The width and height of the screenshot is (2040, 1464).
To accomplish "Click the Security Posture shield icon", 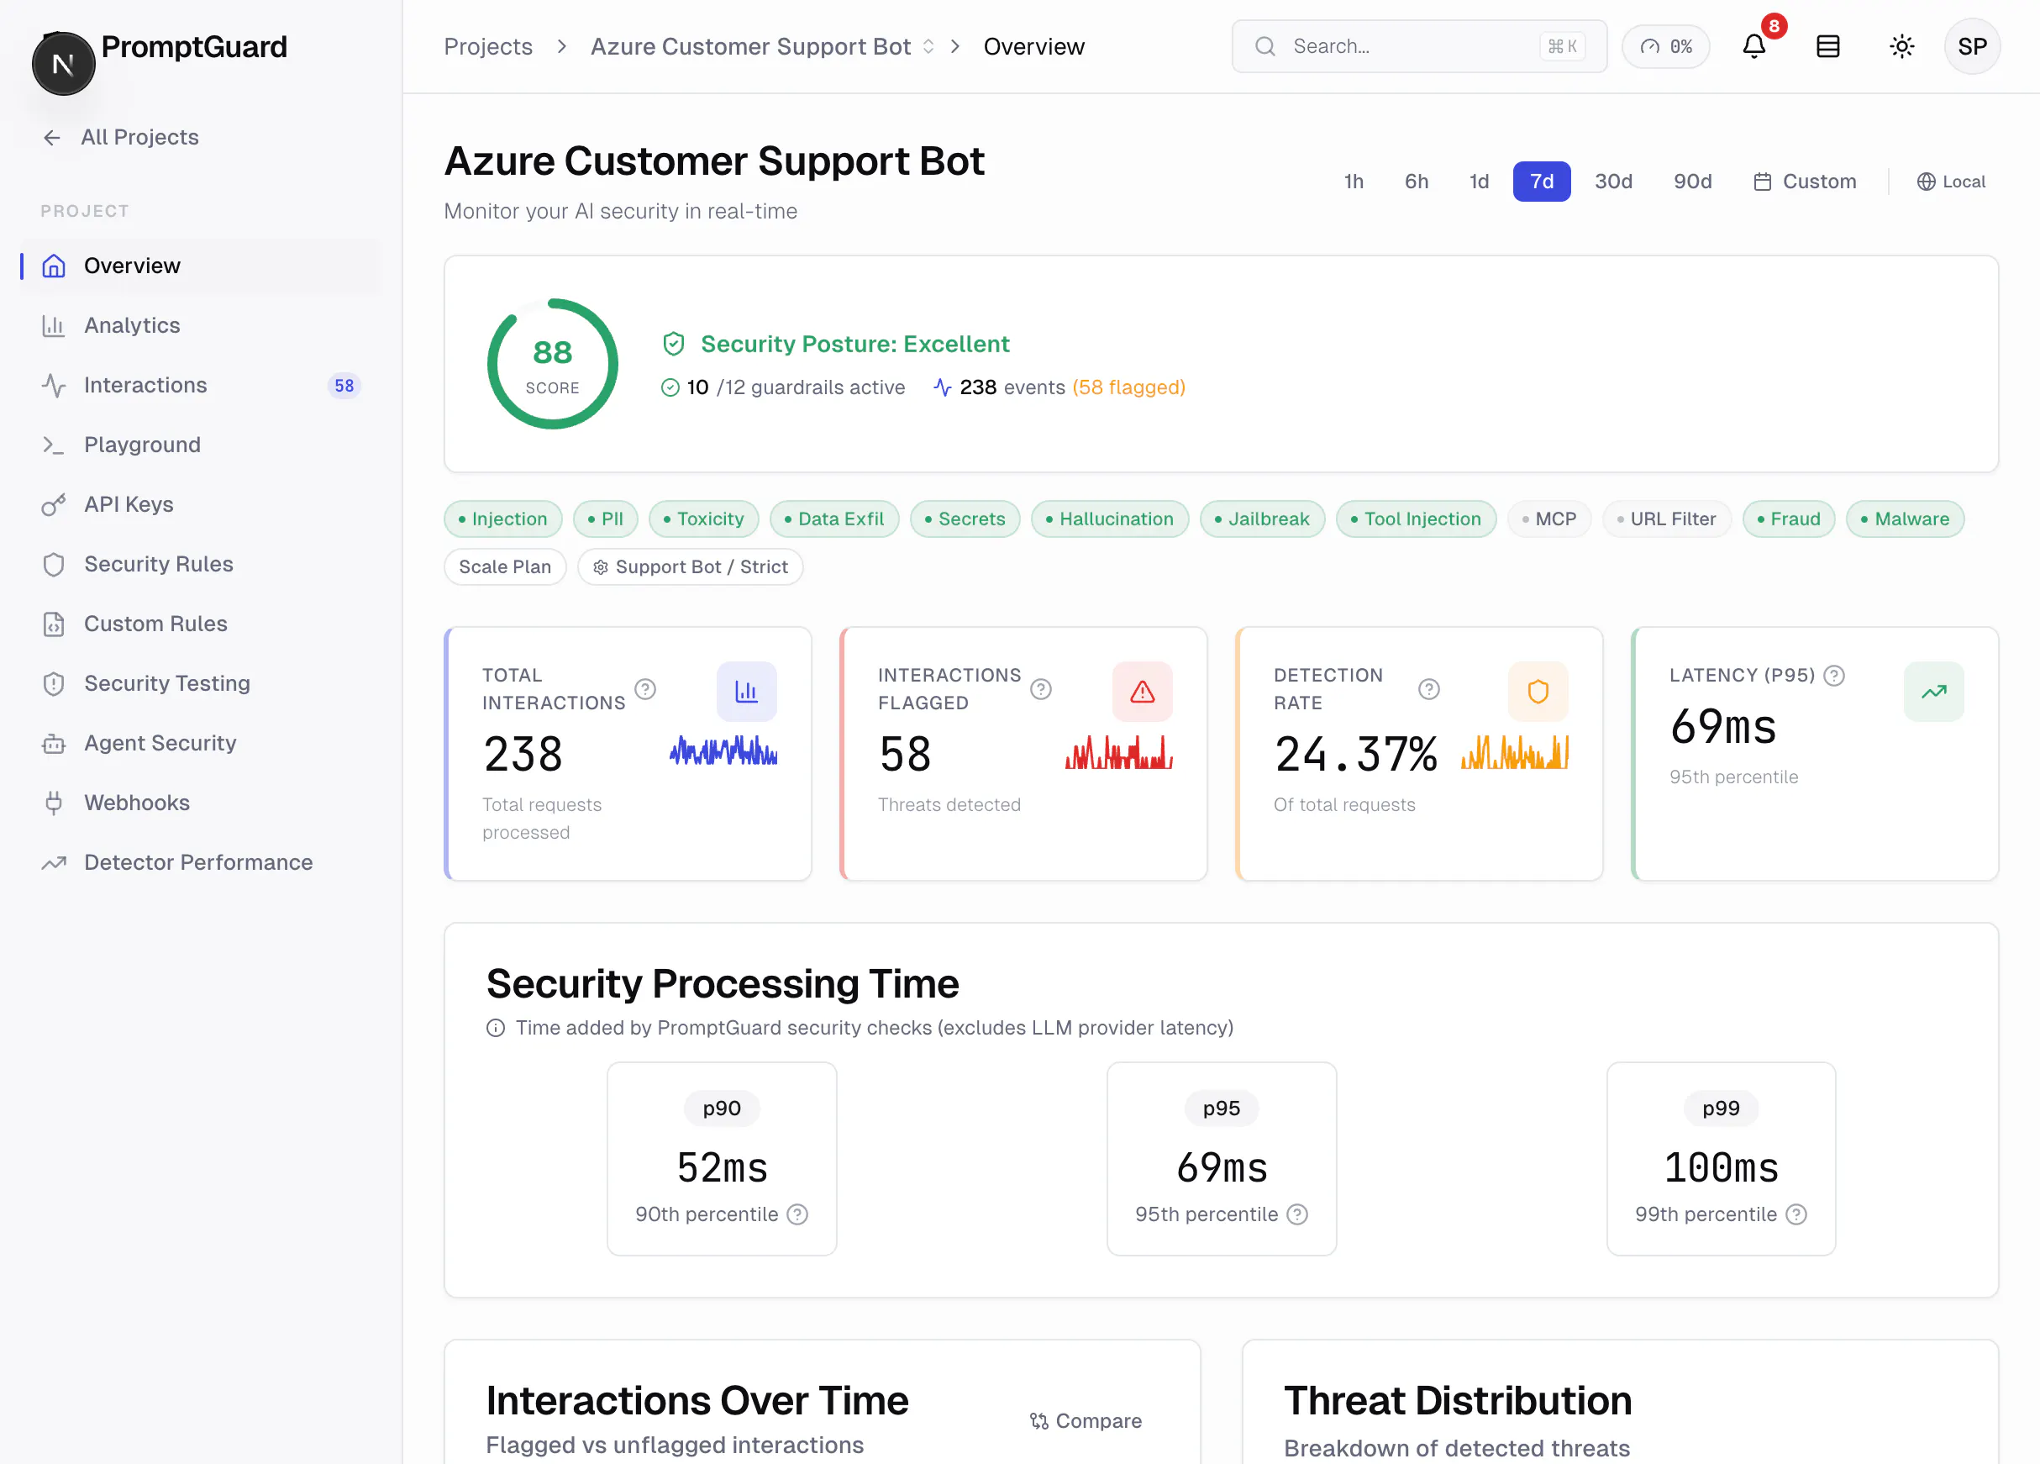I will (x=674, y=344).
